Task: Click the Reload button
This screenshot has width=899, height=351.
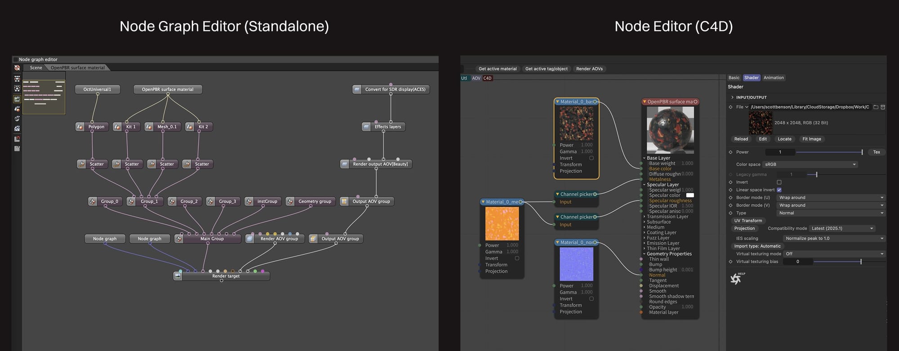Action: (741, 139)
